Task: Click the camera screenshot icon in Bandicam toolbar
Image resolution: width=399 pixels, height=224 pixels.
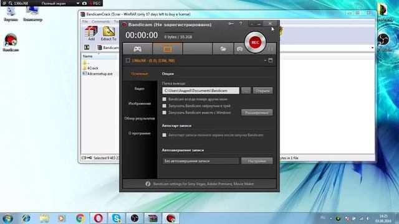Action: (x=239, y=49)
